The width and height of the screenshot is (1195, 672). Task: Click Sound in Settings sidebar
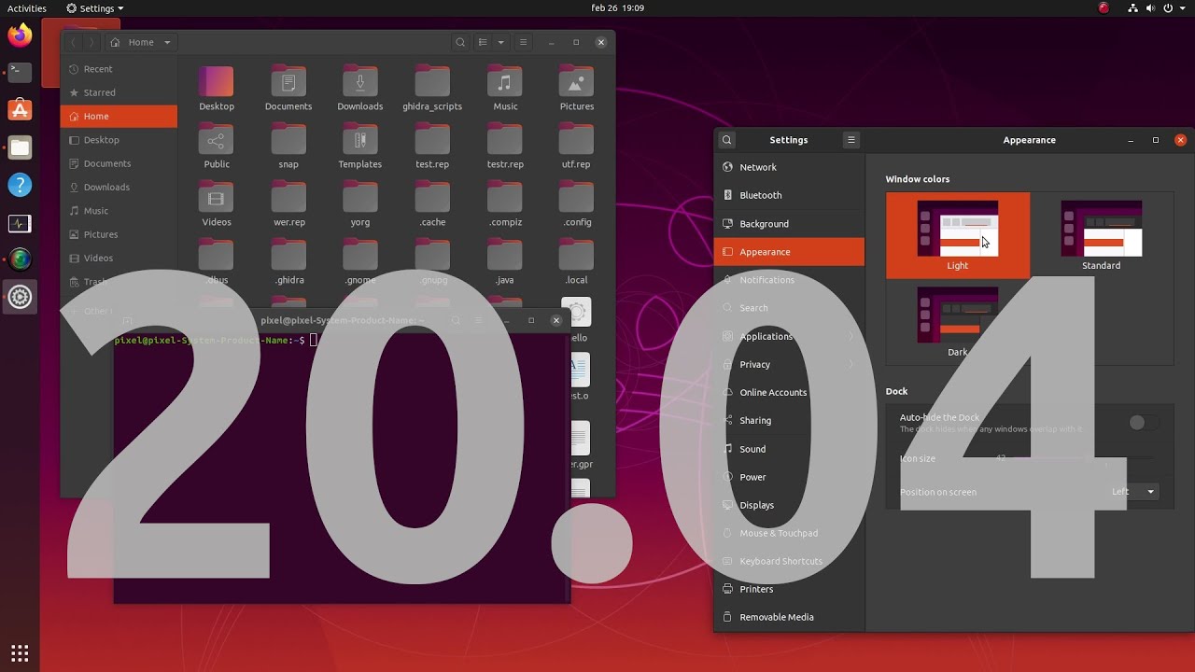point(789,449)
